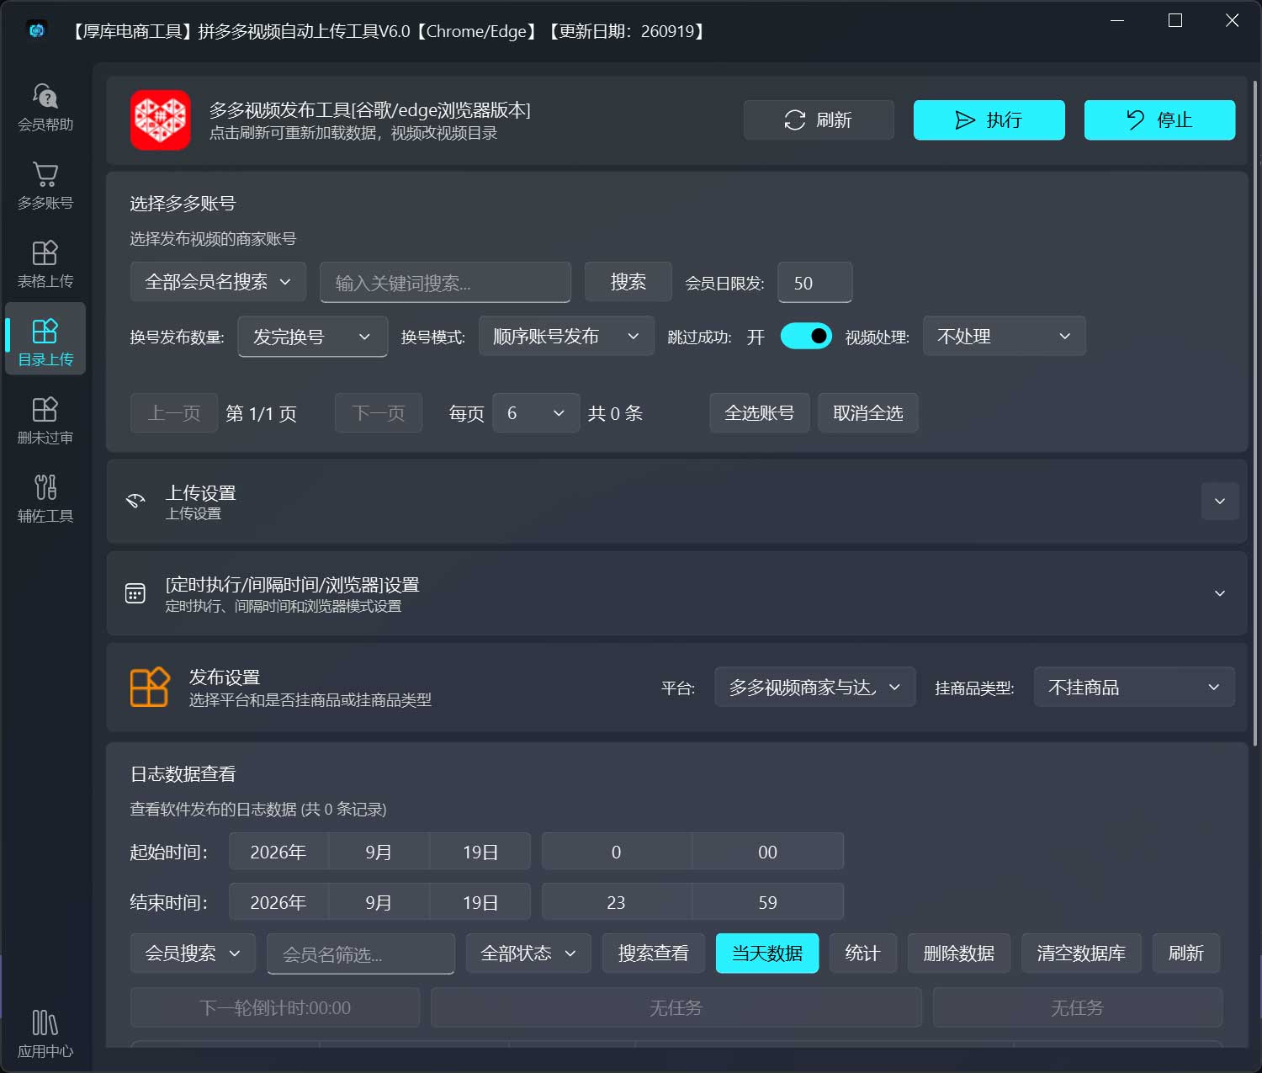Click the 结束时间 hour field 23
The image size is (1262, 1073).
(617, 902)
